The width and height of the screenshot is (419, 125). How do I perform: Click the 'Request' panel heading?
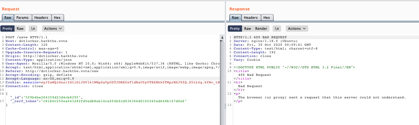(x=10, y=9)
